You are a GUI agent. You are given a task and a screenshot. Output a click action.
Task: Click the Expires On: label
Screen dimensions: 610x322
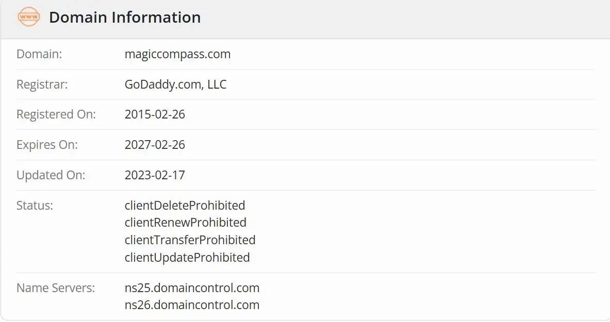click(47, 145)
